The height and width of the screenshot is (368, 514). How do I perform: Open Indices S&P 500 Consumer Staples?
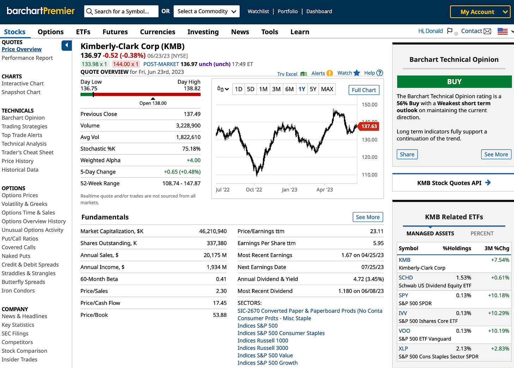click(x=281, y=333)
